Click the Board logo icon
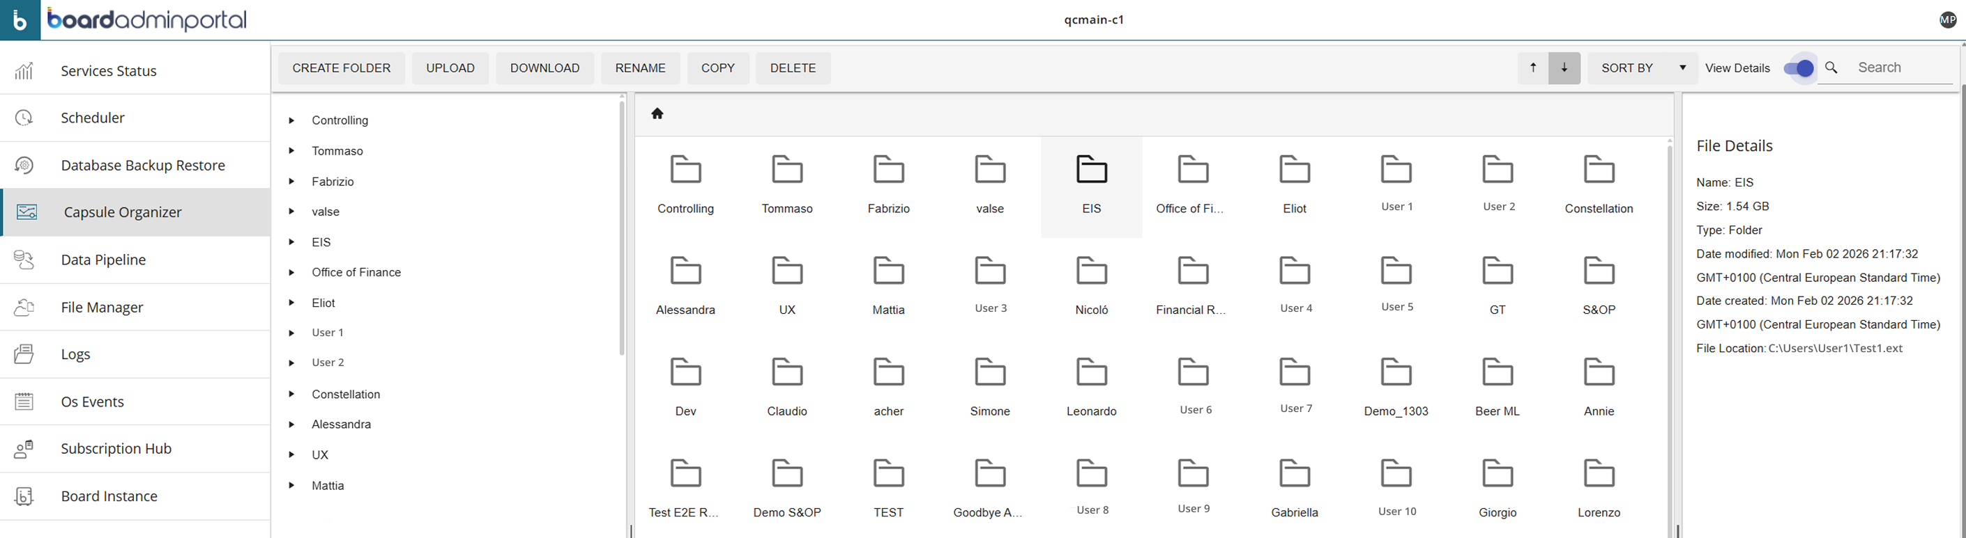The height and width of the screenshot is (538, 1966). (x=20, y=19)
